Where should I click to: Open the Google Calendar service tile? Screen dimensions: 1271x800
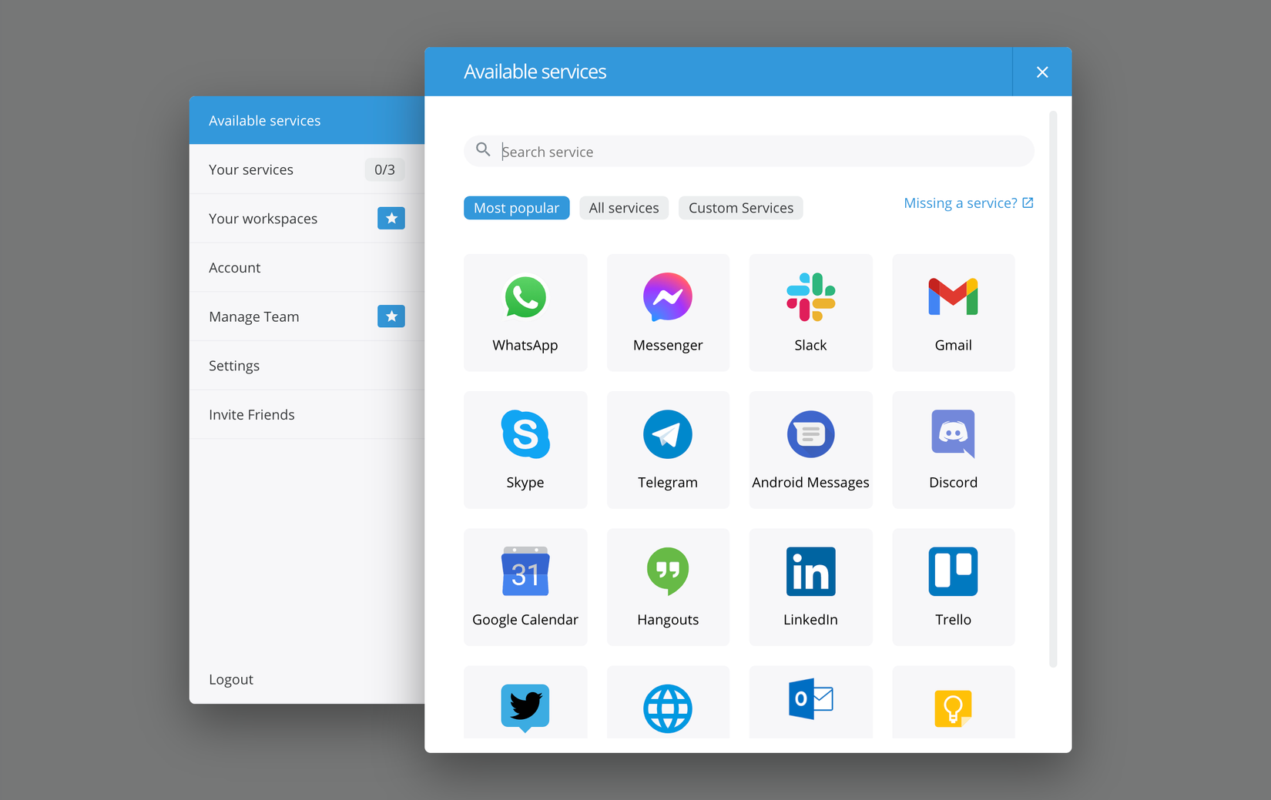tap(525, 587)
